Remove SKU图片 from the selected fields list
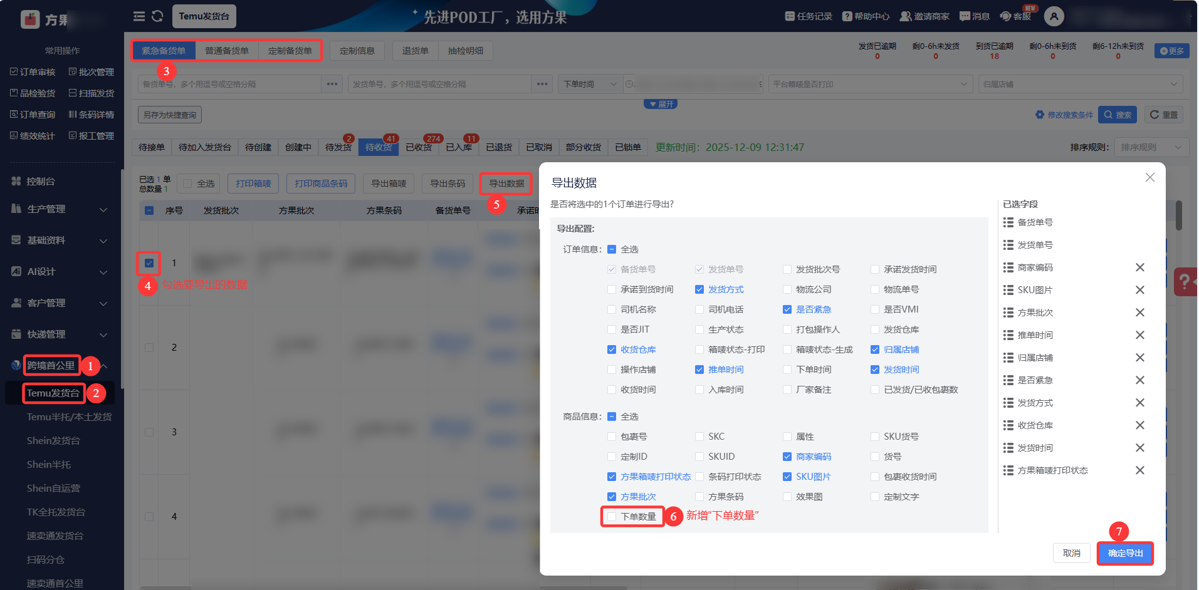Viewport: 1199px width, 590px height. click(1140, 290)
